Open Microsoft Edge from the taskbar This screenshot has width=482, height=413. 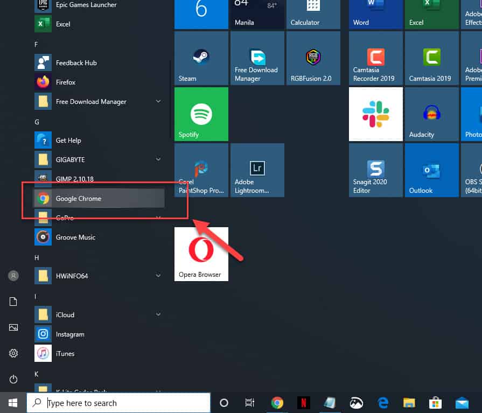tap(383, 403)
